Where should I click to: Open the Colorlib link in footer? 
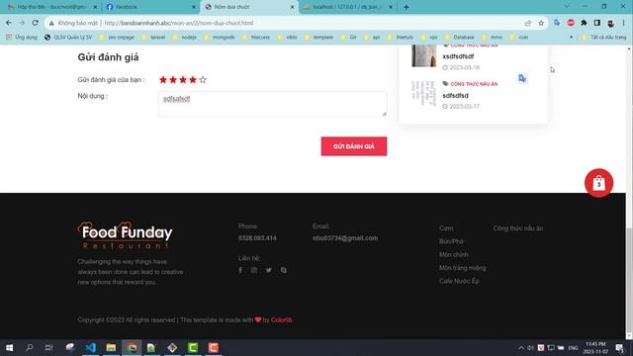[281, 319]
